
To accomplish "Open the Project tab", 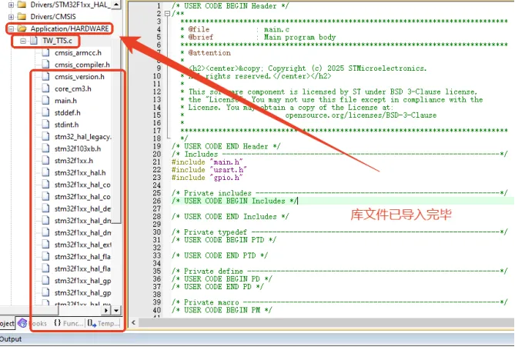I will [7, 324].
